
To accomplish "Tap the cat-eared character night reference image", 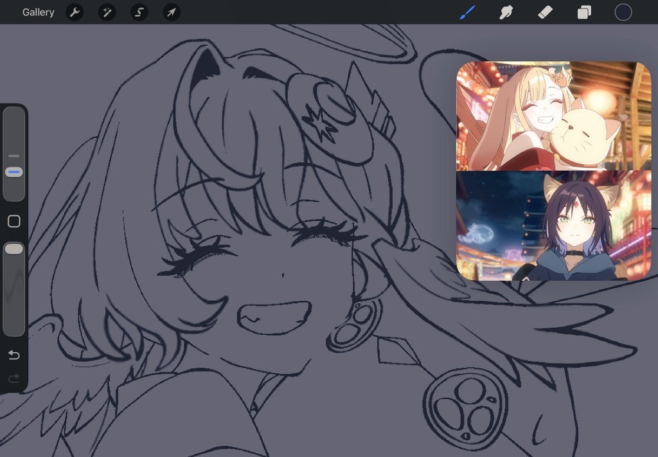I will point(553,225).
